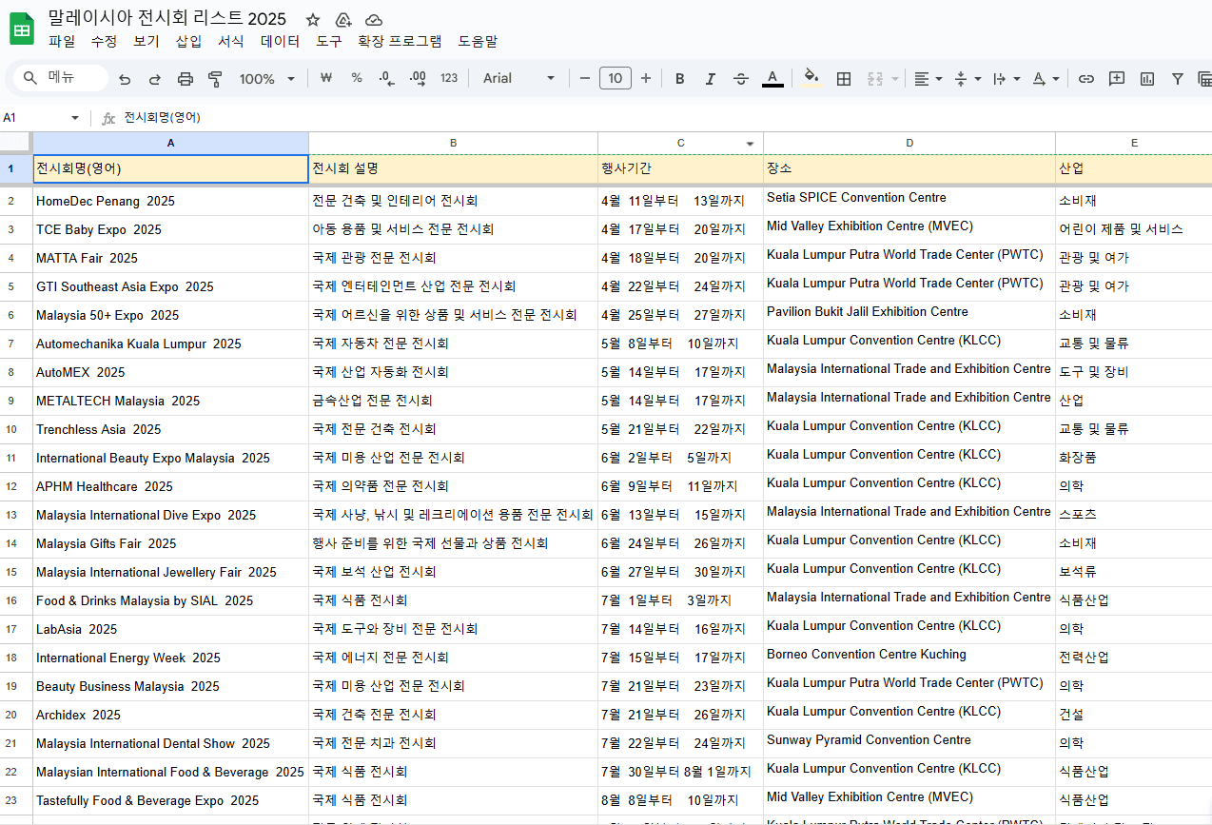
Task: Open the A1 name box dropdown
Action: tap(75, 118)
